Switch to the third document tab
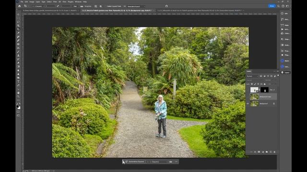This screenshot has width=307, height=172. pos(200,11)
